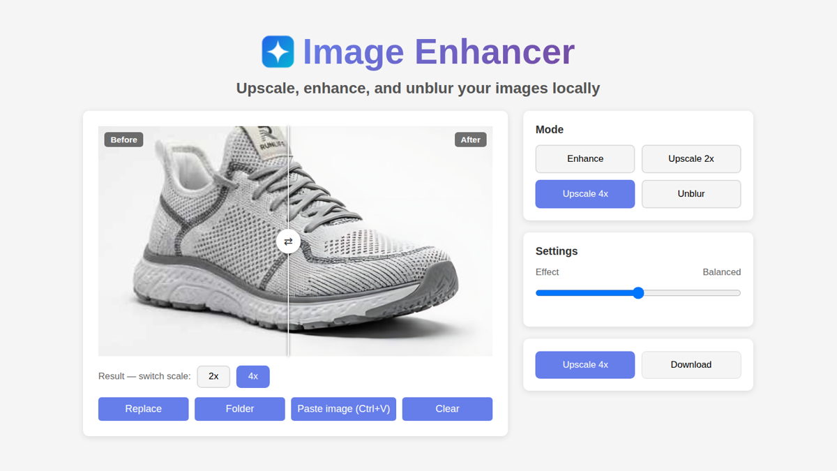Switch result scale to 2x
Image resolution: width=837 pixels, height=471 pixels.
pos(213,376)
